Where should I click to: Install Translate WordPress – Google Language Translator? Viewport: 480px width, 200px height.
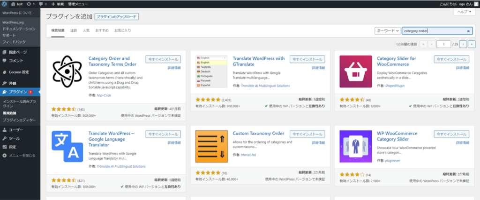(163, 134)
